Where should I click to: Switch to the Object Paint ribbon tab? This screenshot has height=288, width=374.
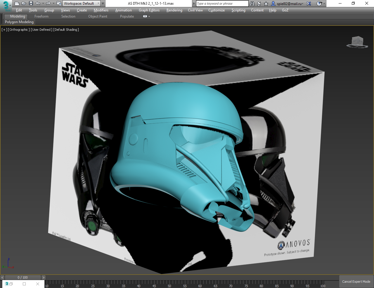[x=98, y=16]
